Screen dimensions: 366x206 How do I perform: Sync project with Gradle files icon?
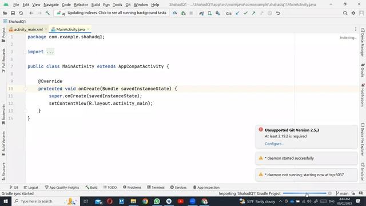pos(201,13)
